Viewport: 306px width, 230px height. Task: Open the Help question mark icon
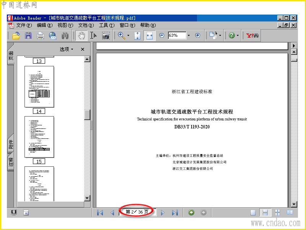pos(232,35)
